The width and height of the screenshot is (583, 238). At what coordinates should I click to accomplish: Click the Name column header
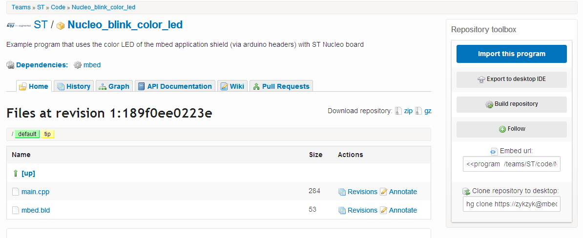(x=21, y=155)
